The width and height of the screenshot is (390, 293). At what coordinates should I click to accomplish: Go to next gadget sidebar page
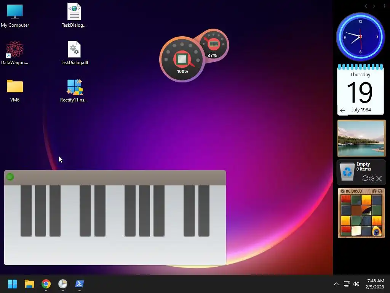click(x=374, y=6)
